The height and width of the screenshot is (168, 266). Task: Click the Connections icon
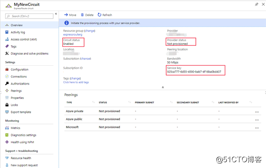pyautogui.click(x=7, y=76)
